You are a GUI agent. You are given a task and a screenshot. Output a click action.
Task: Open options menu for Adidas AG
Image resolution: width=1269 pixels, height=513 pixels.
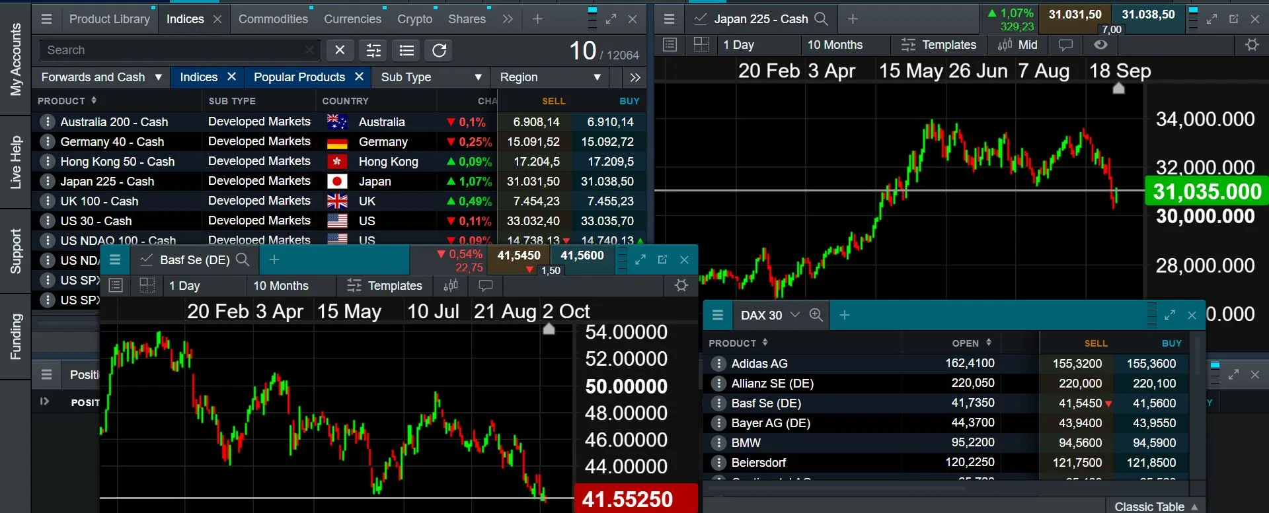(718, 364)
